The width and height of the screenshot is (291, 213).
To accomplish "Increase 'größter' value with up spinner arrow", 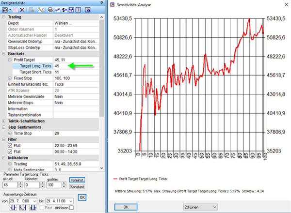I will 64,183.
